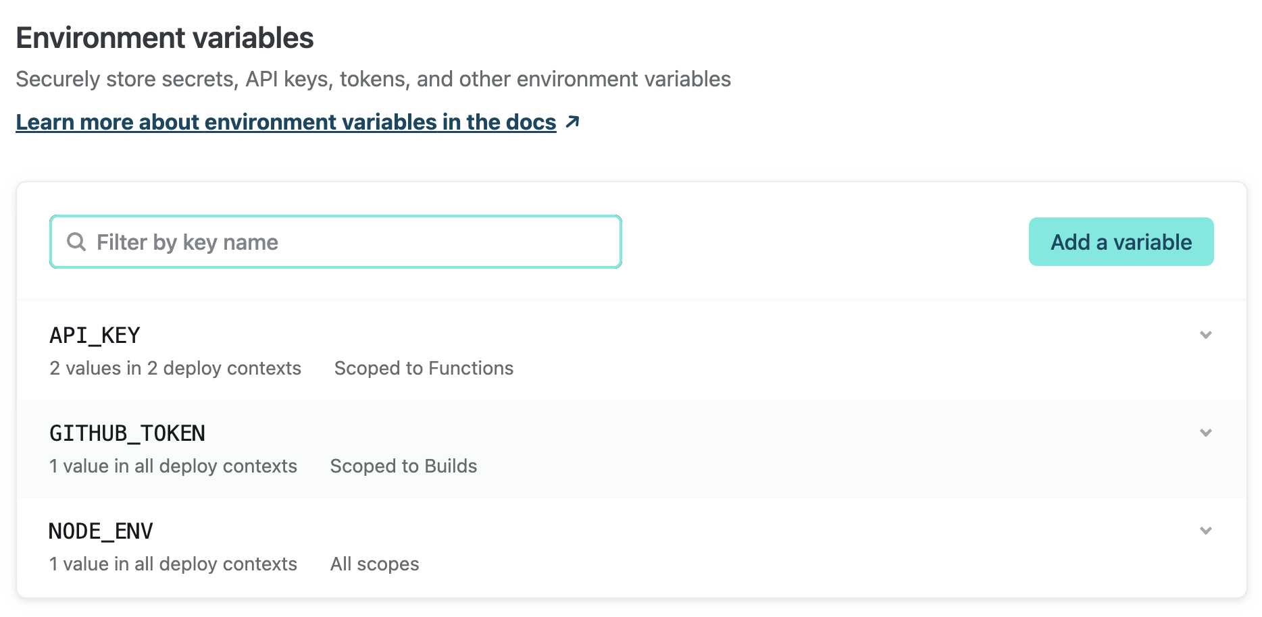Open the environment variables docs link
This screenshot has height=617, width=1262.
(x=286, y=122)
